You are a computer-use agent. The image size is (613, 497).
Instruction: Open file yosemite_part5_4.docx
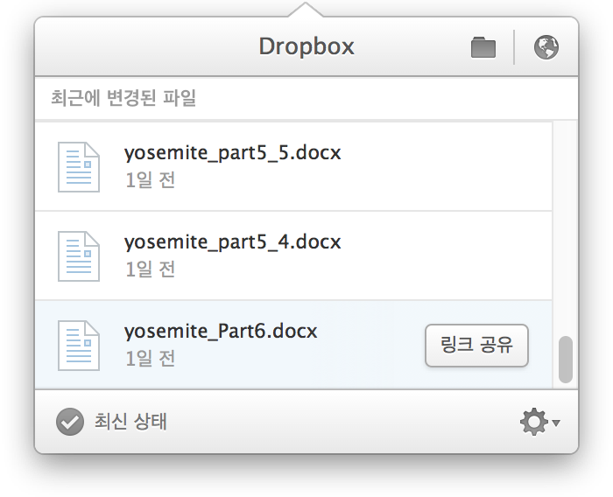(x=293, y=255)
